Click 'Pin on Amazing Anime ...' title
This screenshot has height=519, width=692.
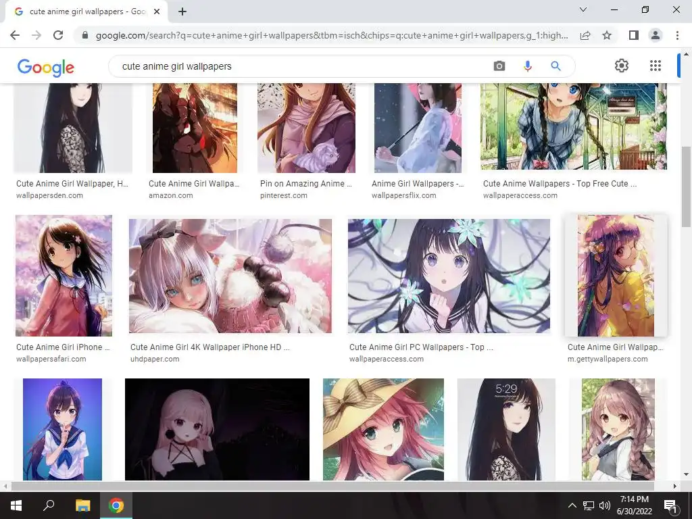(306, 184)
